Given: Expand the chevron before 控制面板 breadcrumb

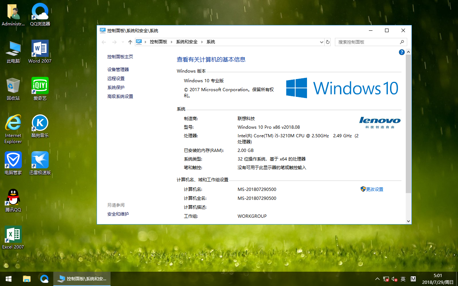Looking at the screenshot, I should click(146, 42).
